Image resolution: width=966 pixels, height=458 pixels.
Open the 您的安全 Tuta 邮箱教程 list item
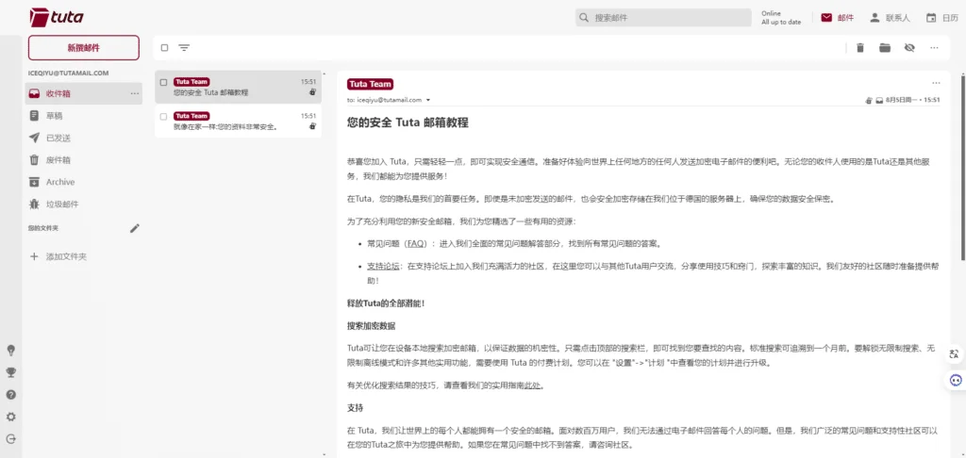(238, 87)
